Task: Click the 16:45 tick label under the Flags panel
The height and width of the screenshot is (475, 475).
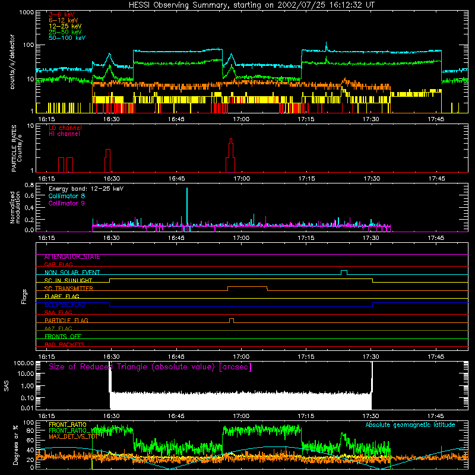Action: 176,357
